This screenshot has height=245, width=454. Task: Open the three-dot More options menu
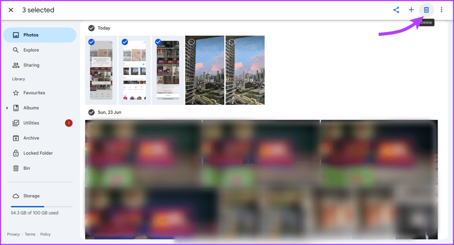coord(442,10)
